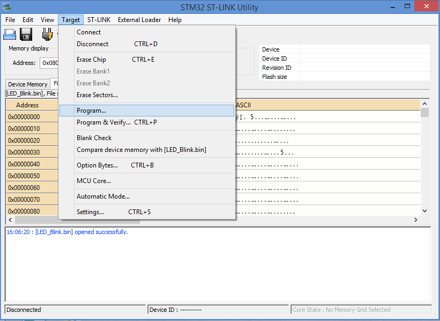Click the memory grid scroll down arrow
Viewport: 440px width, 321px height.
[424, 211]
